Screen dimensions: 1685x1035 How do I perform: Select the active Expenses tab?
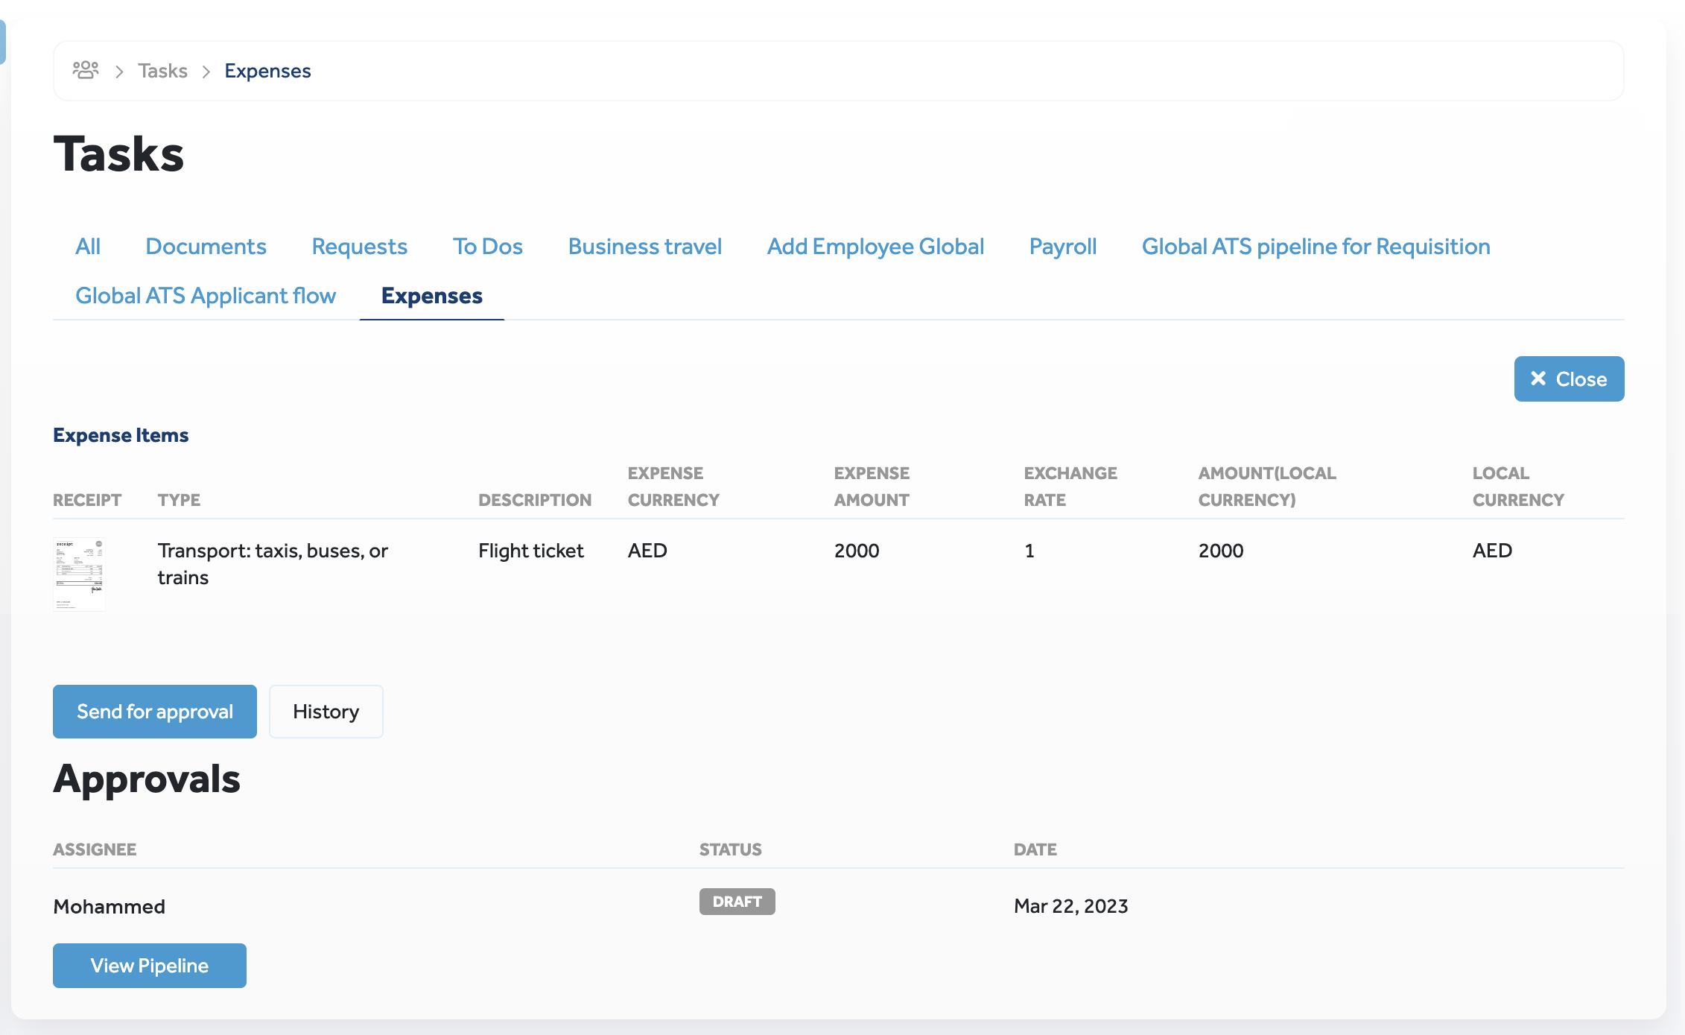(x=431, y=296)
